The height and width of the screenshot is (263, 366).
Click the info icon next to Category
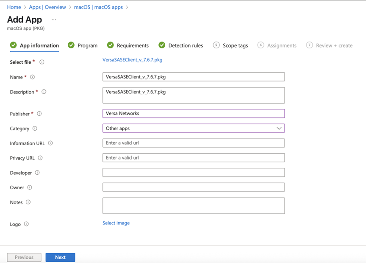click(x=35, y=129)
